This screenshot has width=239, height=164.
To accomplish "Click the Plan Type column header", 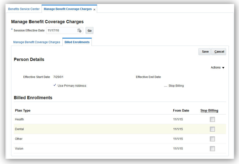I will point(23,111).
